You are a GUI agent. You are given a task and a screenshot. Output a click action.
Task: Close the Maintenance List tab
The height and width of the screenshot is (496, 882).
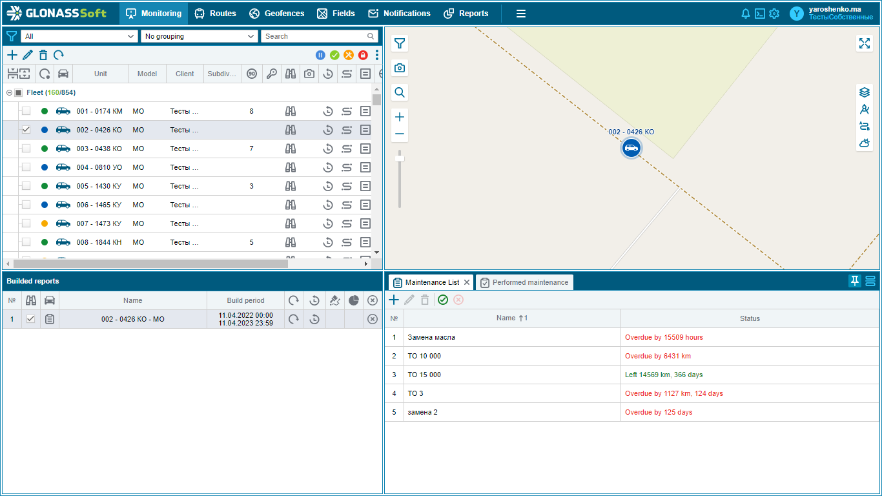point(467,282)
